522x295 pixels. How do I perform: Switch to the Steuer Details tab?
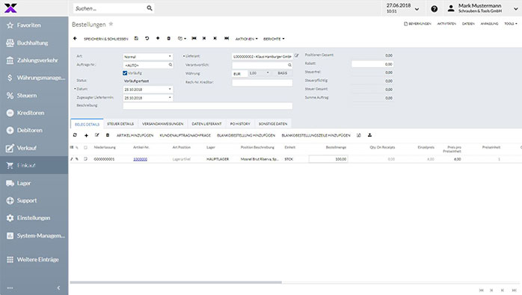click(x=120, y=124)
